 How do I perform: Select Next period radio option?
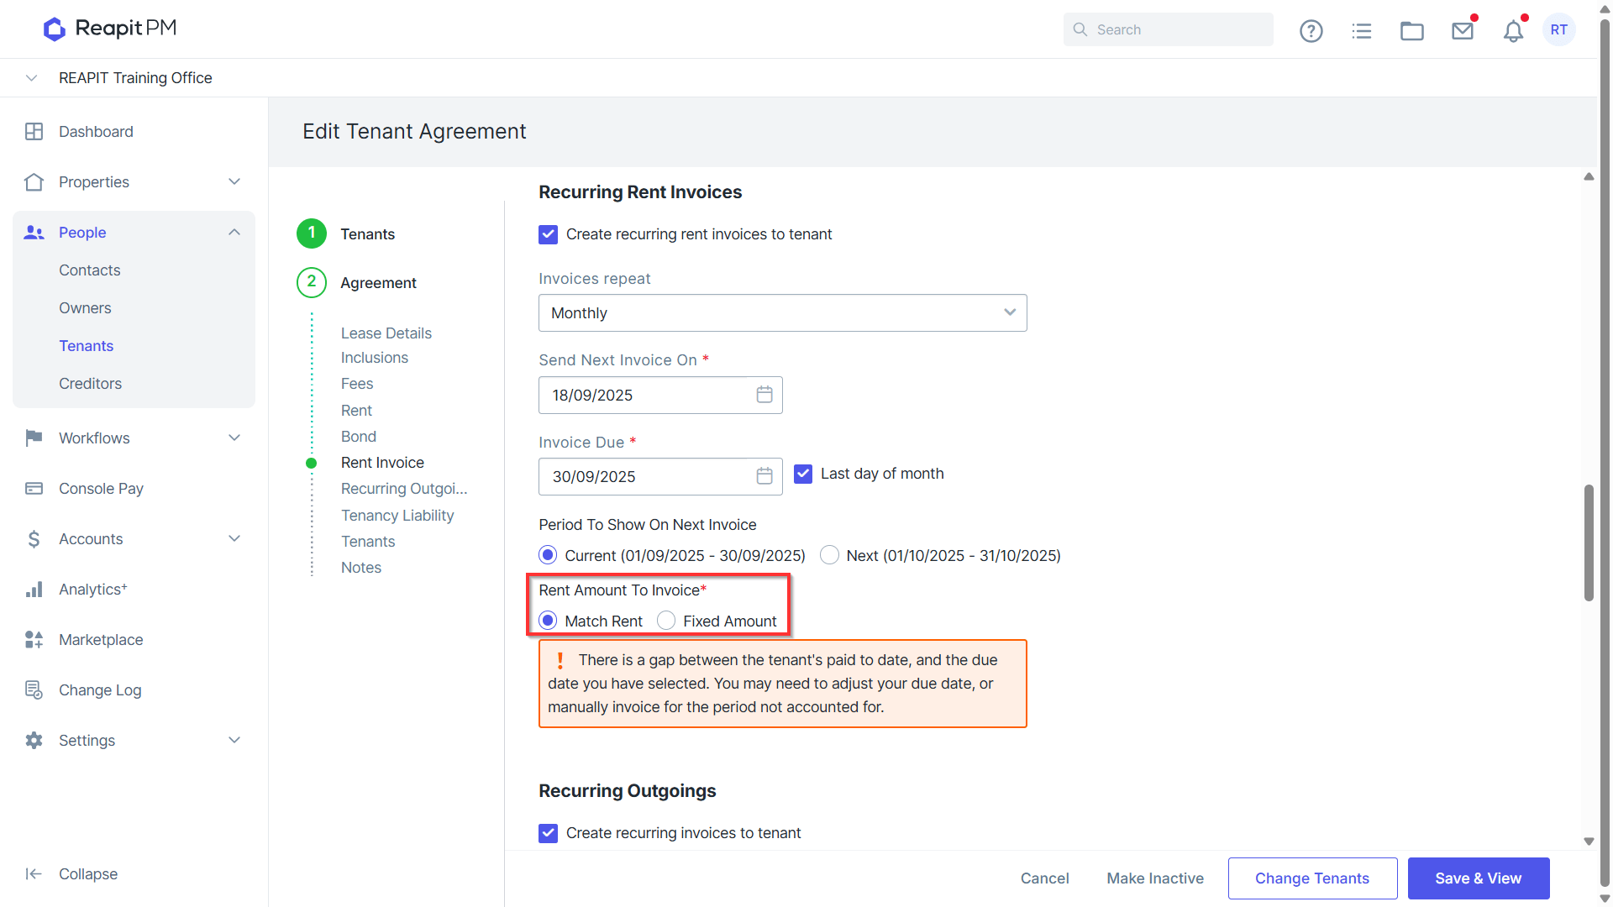point(829,555)
